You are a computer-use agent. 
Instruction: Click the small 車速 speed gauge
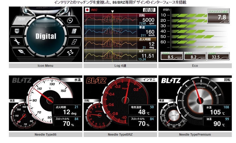173,116
